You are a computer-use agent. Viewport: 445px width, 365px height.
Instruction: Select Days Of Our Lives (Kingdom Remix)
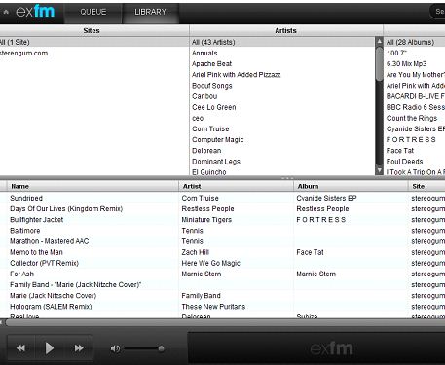[x=66, y=209]
